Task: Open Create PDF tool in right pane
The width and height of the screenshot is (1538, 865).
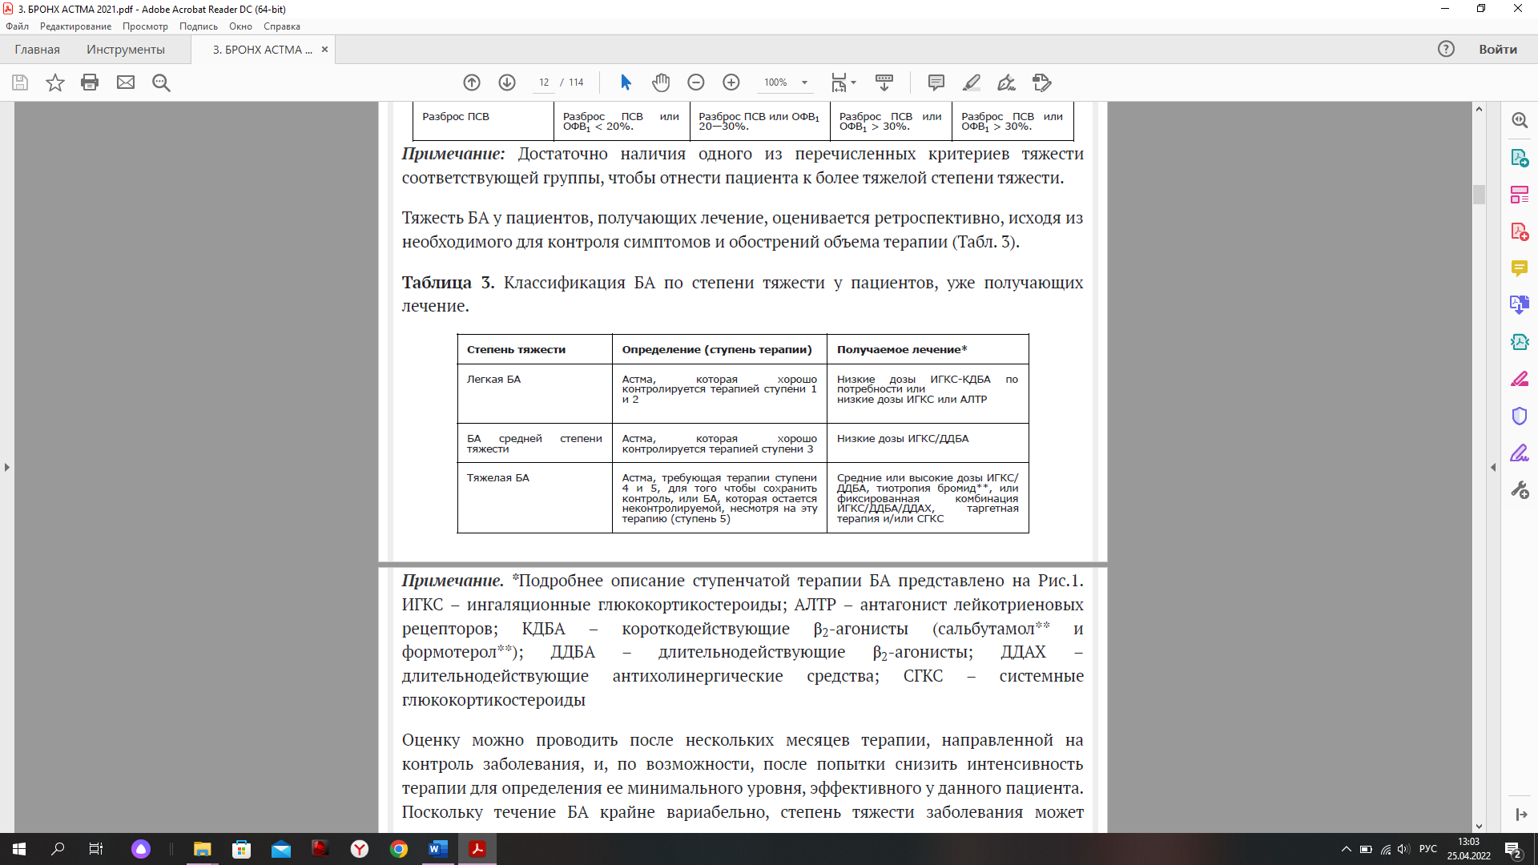Action: point(1520,231)
